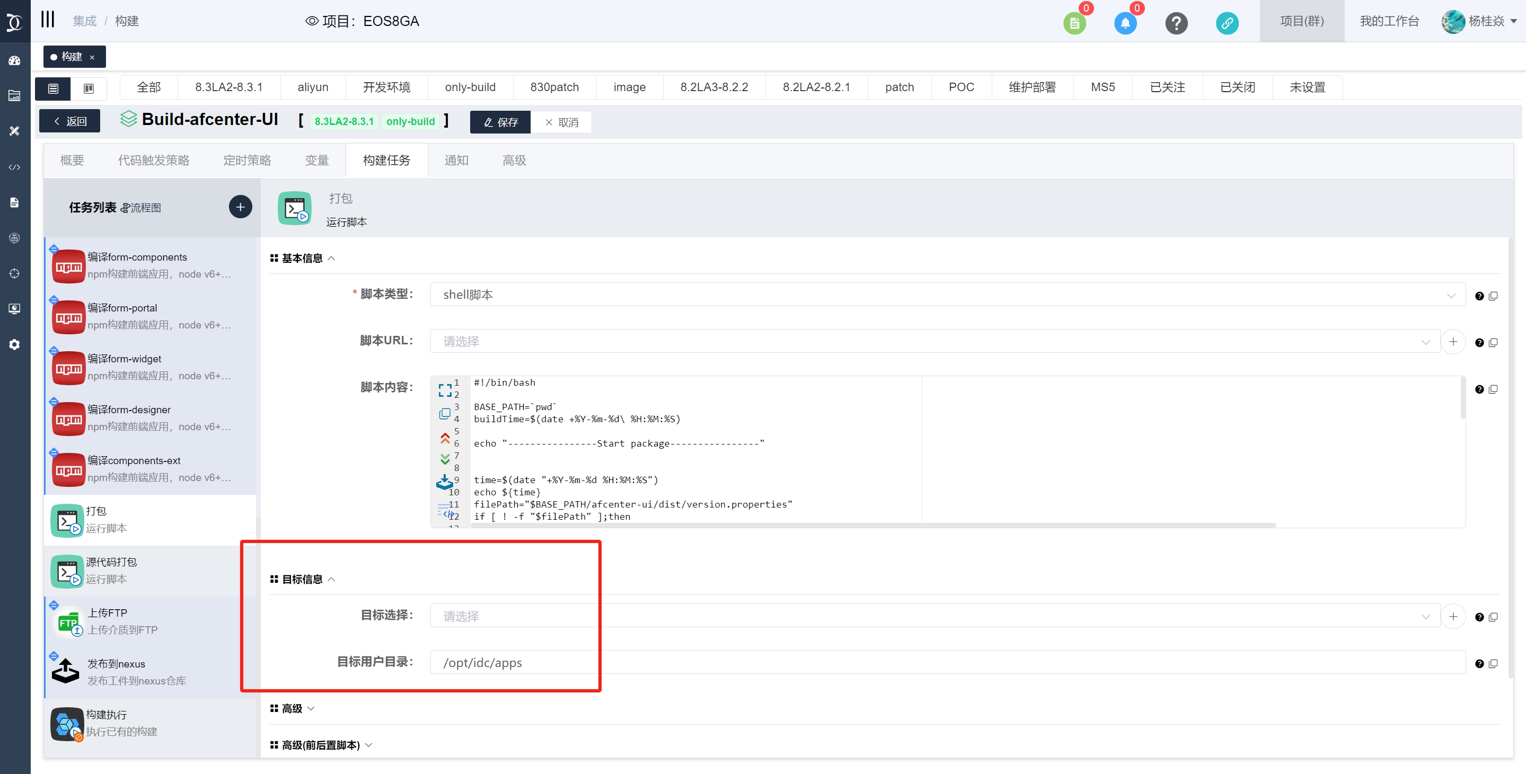Add new task with plus button in task list

coord(240,207)
